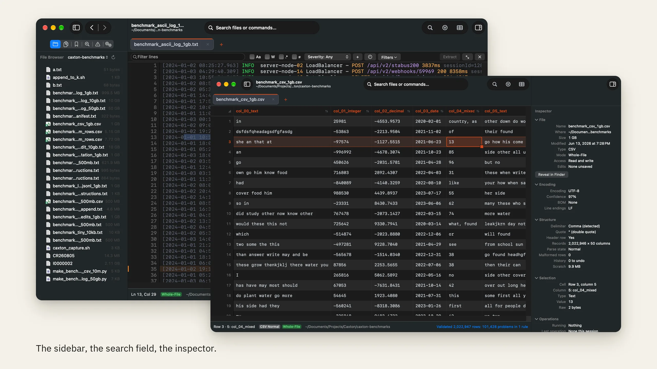Screen dimensions: 657x369
Task: Toggle inspector panel icon in log window
Action: pos(478,28)
